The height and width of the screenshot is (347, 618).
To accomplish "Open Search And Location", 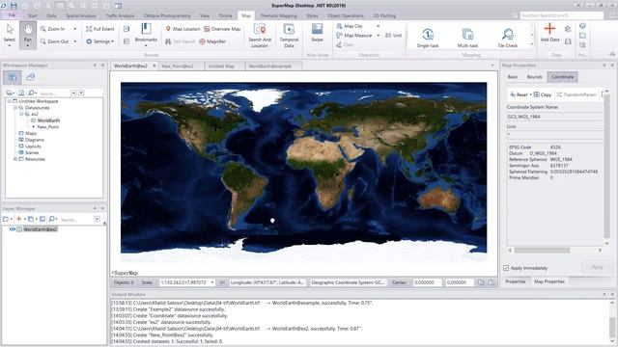I will (260, 36).
